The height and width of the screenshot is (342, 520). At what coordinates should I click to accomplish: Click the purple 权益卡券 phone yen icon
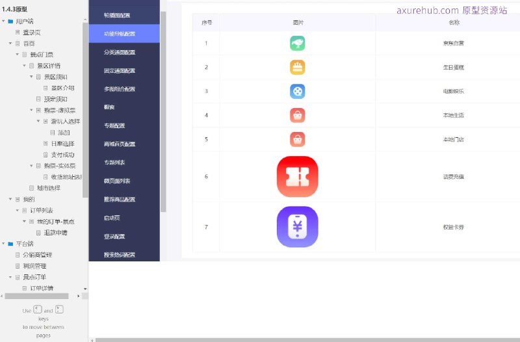(x=298, y=227)
